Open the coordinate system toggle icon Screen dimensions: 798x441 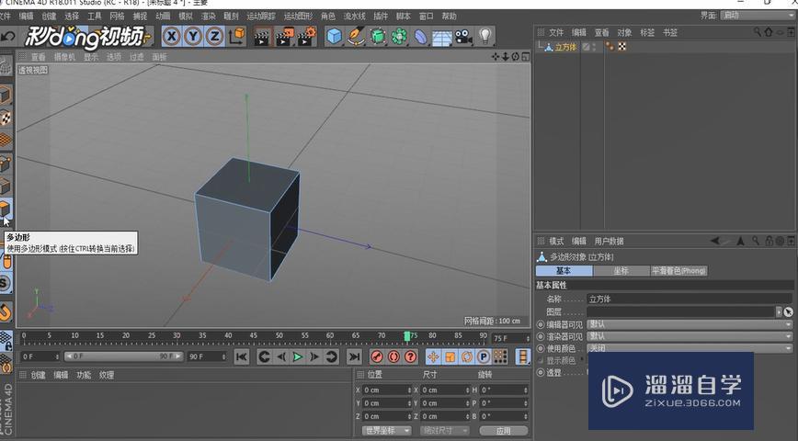pos(236,36)
